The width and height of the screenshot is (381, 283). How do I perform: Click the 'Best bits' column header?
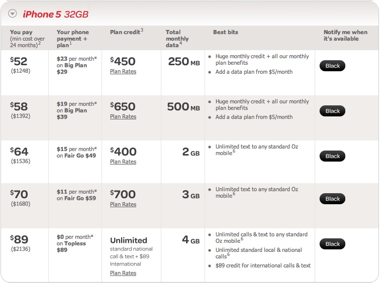pyautogui.click(x=226, y=32)
